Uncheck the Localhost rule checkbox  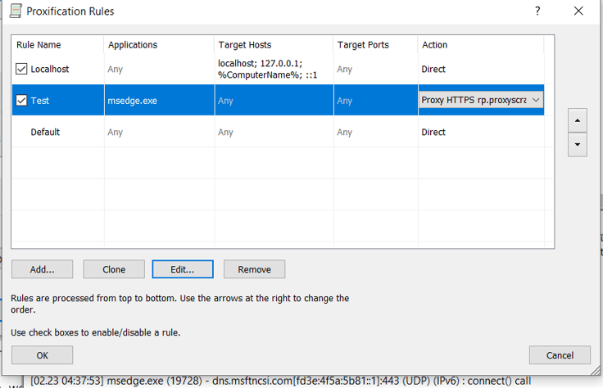coord(22,70)
